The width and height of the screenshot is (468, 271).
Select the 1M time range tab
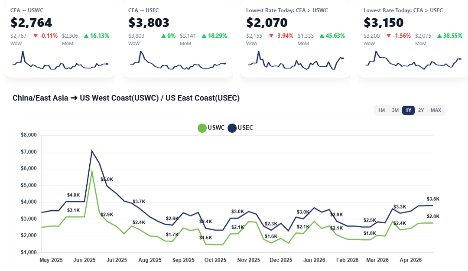click(x=381, y=110)
